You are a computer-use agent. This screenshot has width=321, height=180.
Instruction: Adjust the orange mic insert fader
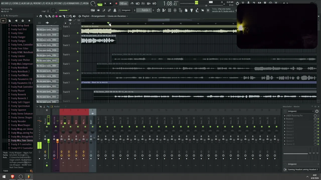57,141
